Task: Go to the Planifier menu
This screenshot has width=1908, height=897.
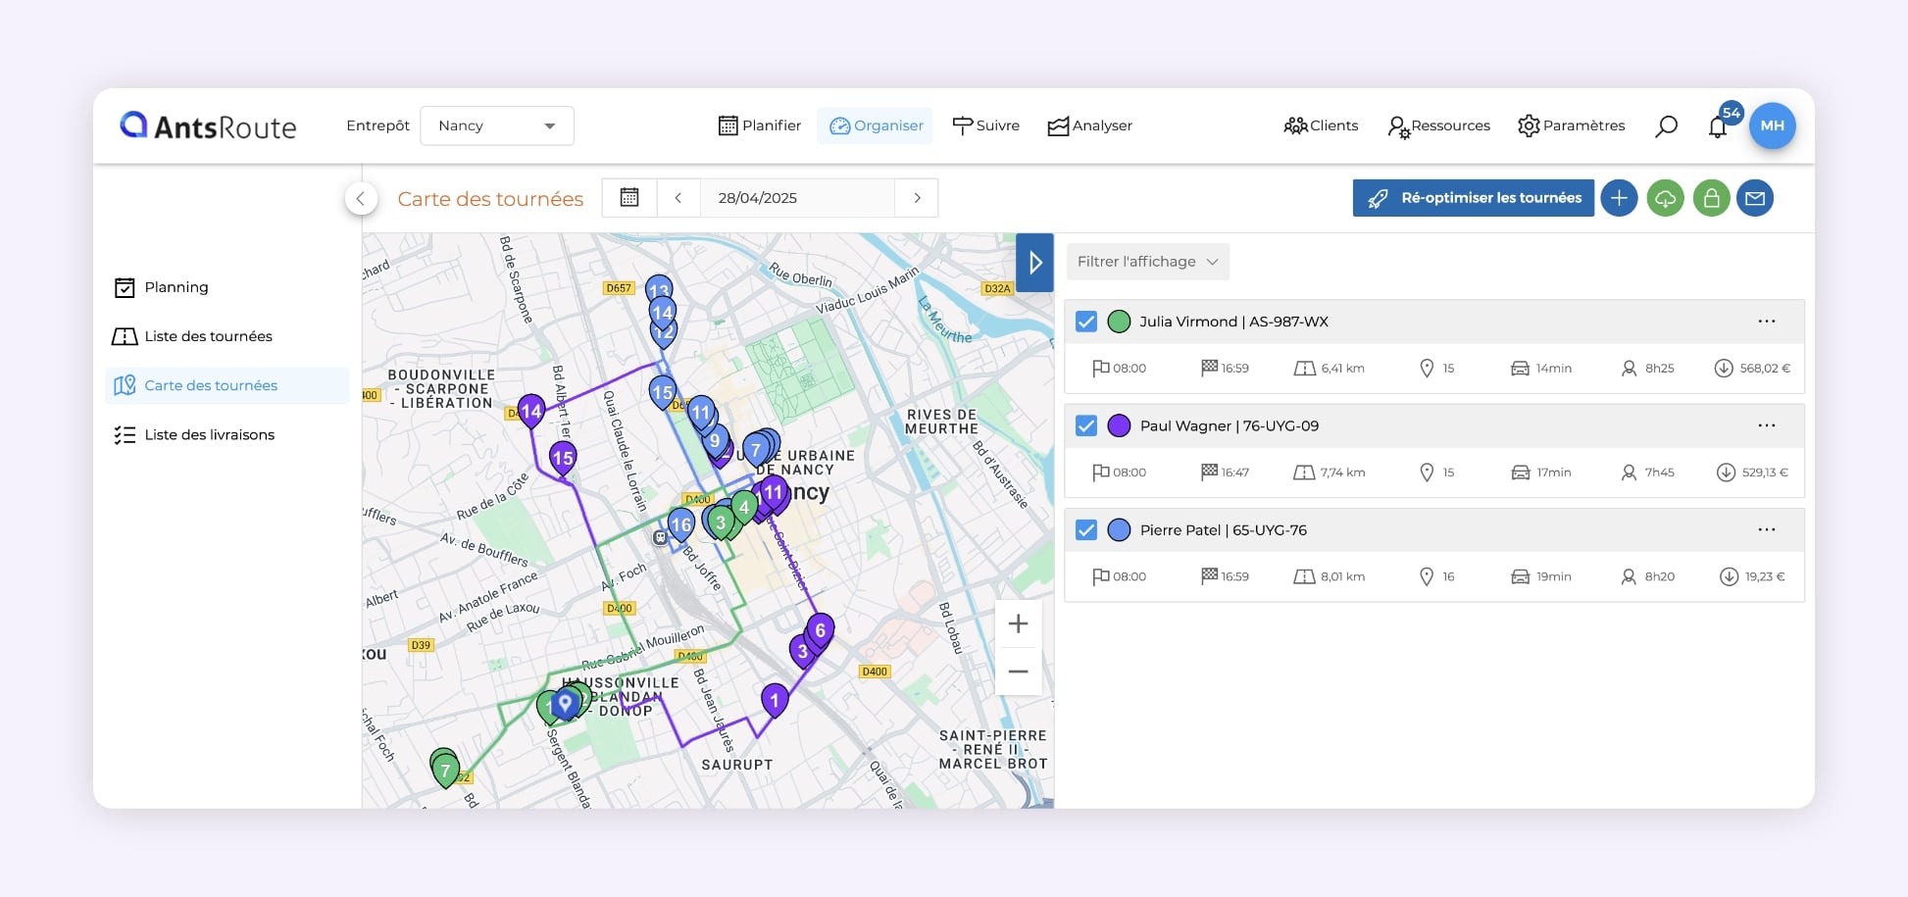Action: click(x=760, y=125)
